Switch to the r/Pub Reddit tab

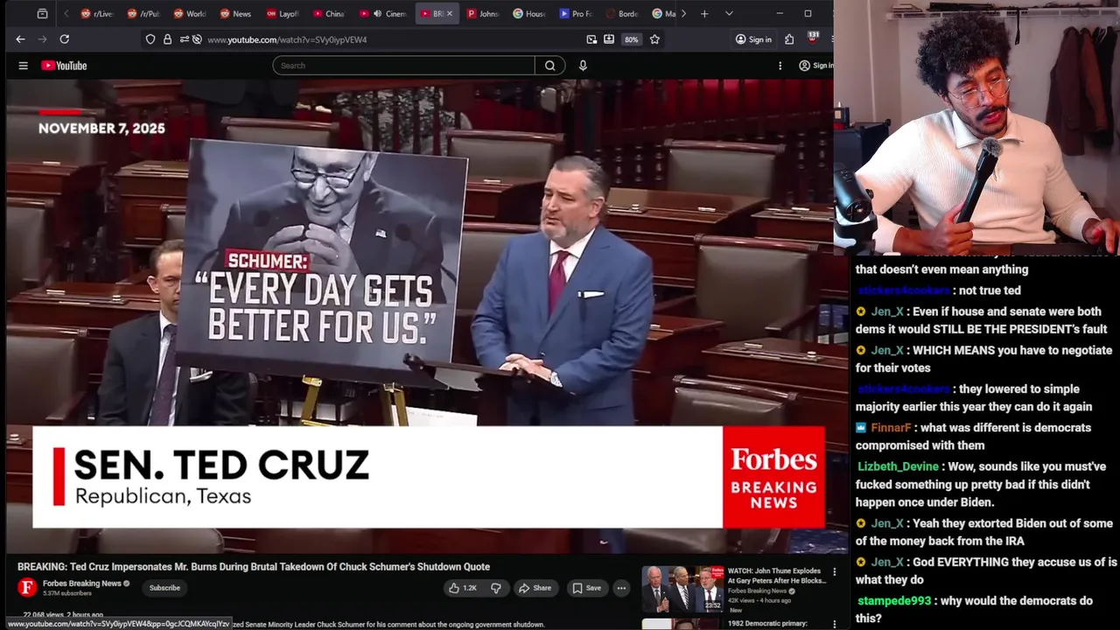[143, 14]
